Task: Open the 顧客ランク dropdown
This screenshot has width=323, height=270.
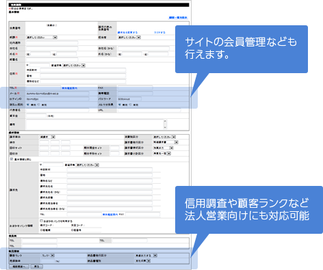Action: pyautogui.click(x=48, y=256)
